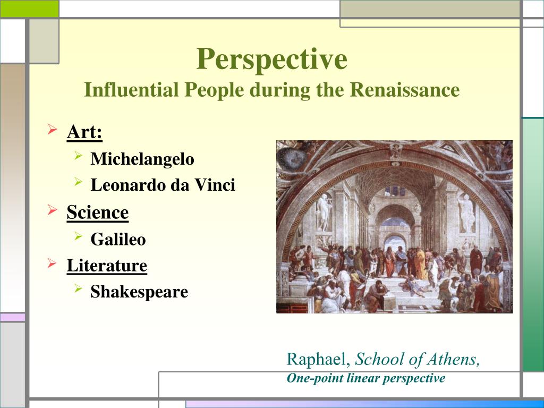Select subtitle "Influential People during the Renaissance"
This screenshot has width=544, height=408.
(x=271, y=90)
